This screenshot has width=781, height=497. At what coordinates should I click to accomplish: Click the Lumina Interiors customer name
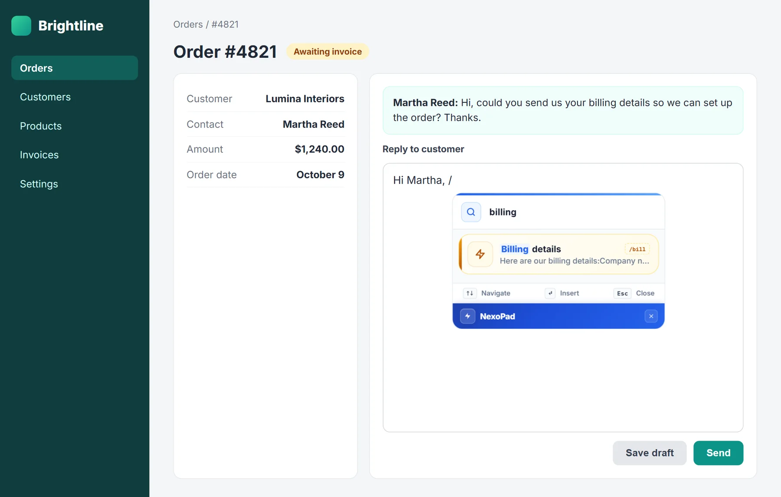[305, 99]
